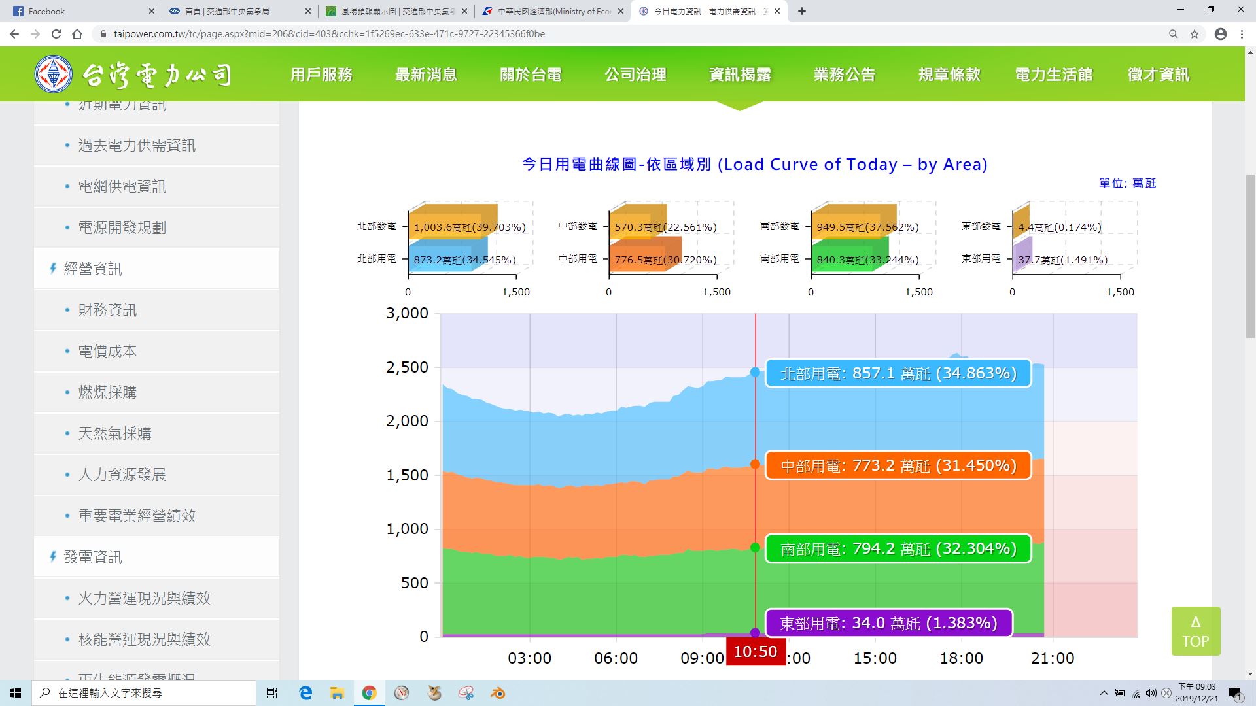Close the Facebook tab

click(x=152, y=11)
